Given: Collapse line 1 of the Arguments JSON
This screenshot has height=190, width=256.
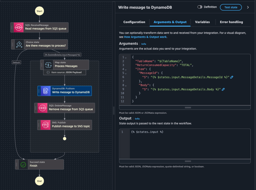Looking at the screenshot, I should 125,57.
